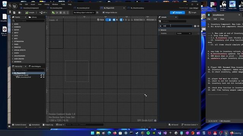Toggle the designer lock icon
The image size is (243, 136).
(110, 20)
